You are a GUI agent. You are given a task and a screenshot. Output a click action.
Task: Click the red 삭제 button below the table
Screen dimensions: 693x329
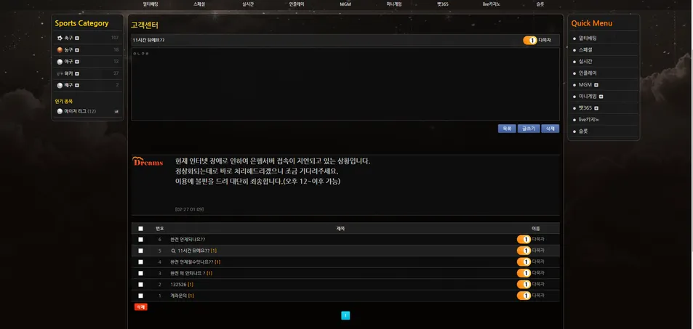[140, 307]
